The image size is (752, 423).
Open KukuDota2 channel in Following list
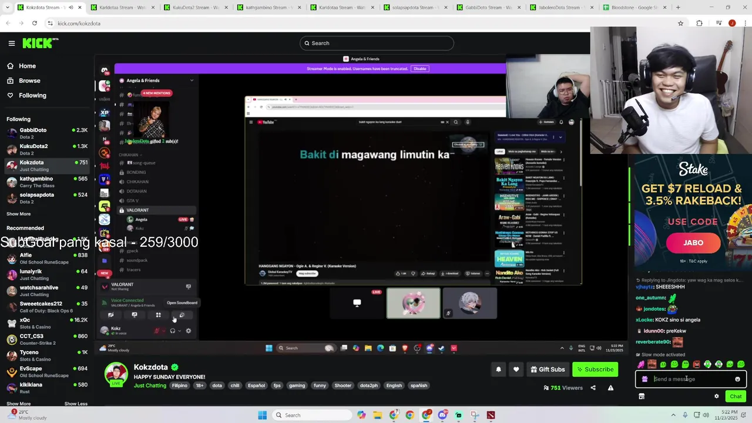pos(47,149)
